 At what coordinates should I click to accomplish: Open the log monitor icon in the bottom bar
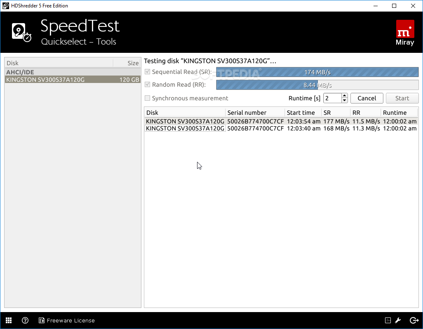(388, 320)
